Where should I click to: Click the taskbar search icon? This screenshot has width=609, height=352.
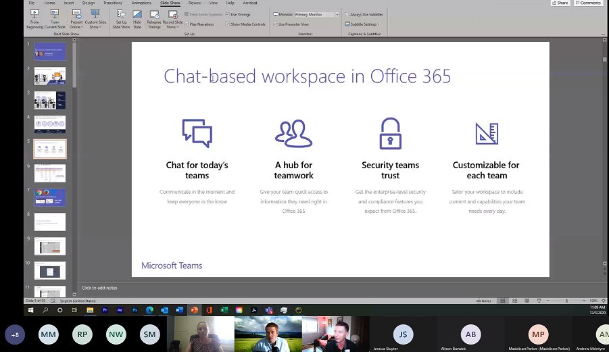[x=45, y=310]
